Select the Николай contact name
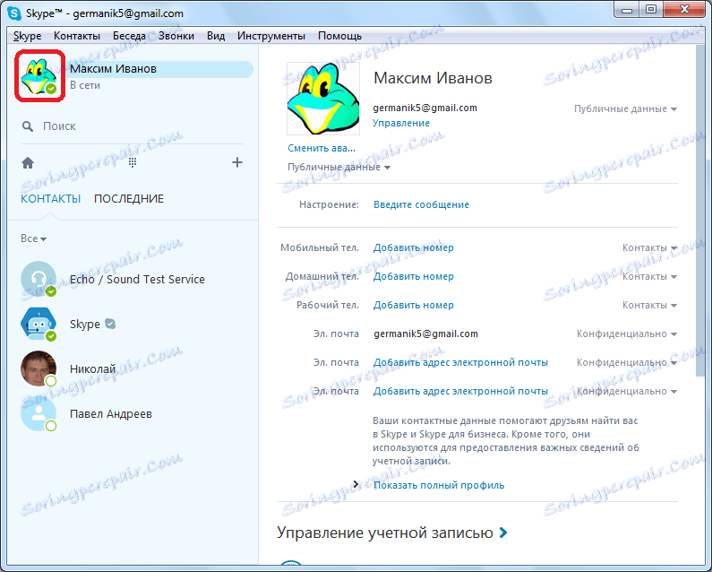 tap(92, 368)
